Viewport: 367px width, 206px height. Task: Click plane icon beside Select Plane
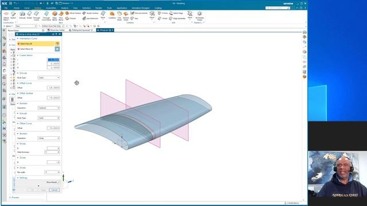pyautogui.click(x=57, y=49)
